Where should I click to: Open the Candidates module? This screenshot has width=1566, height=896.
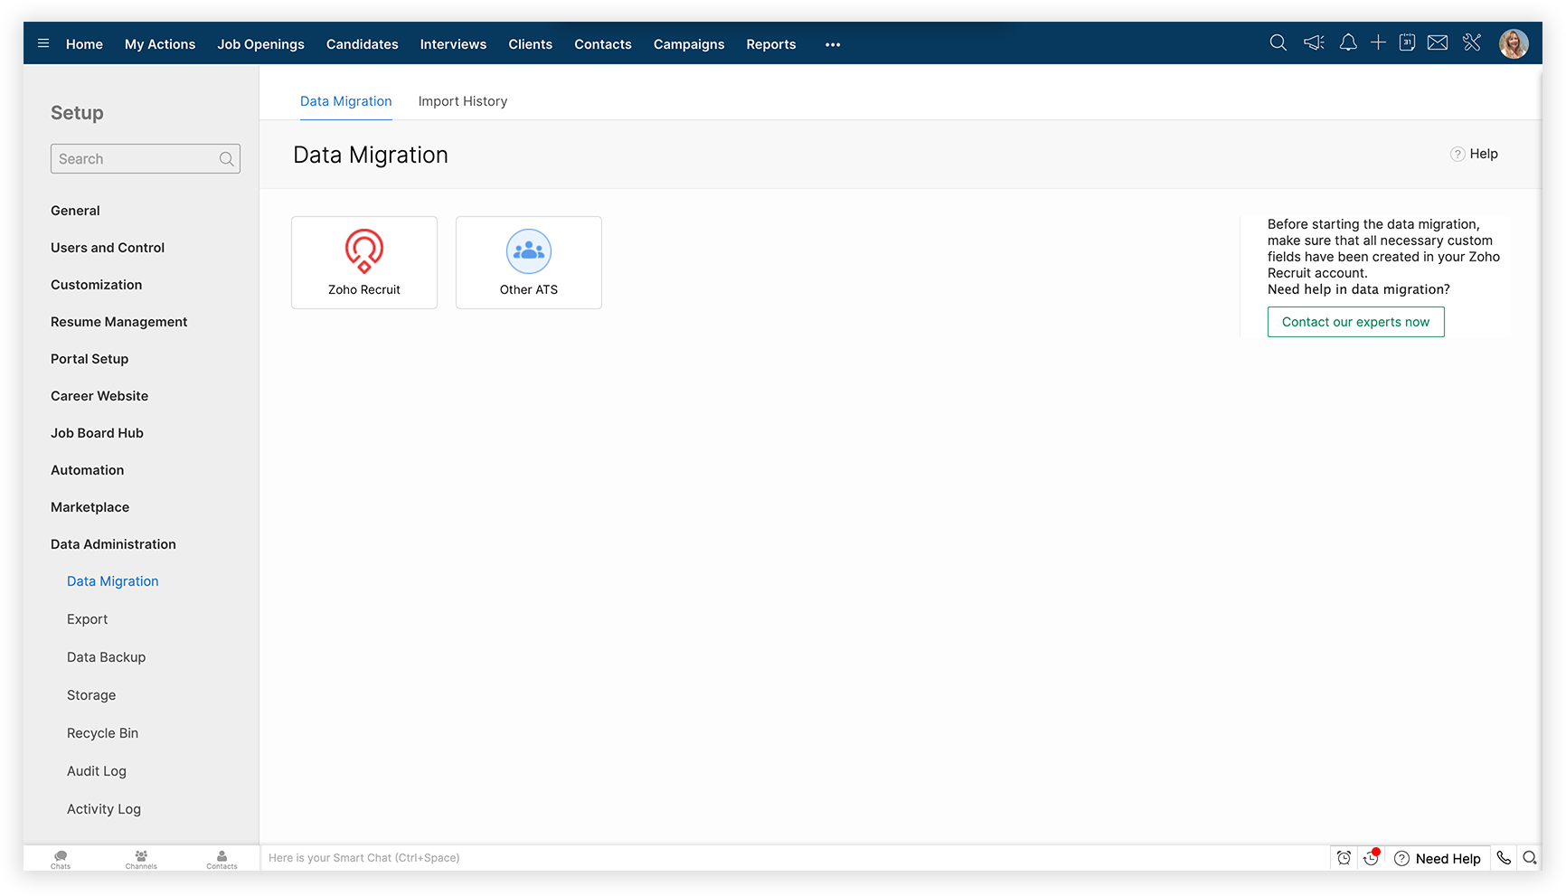coord(363,44)
